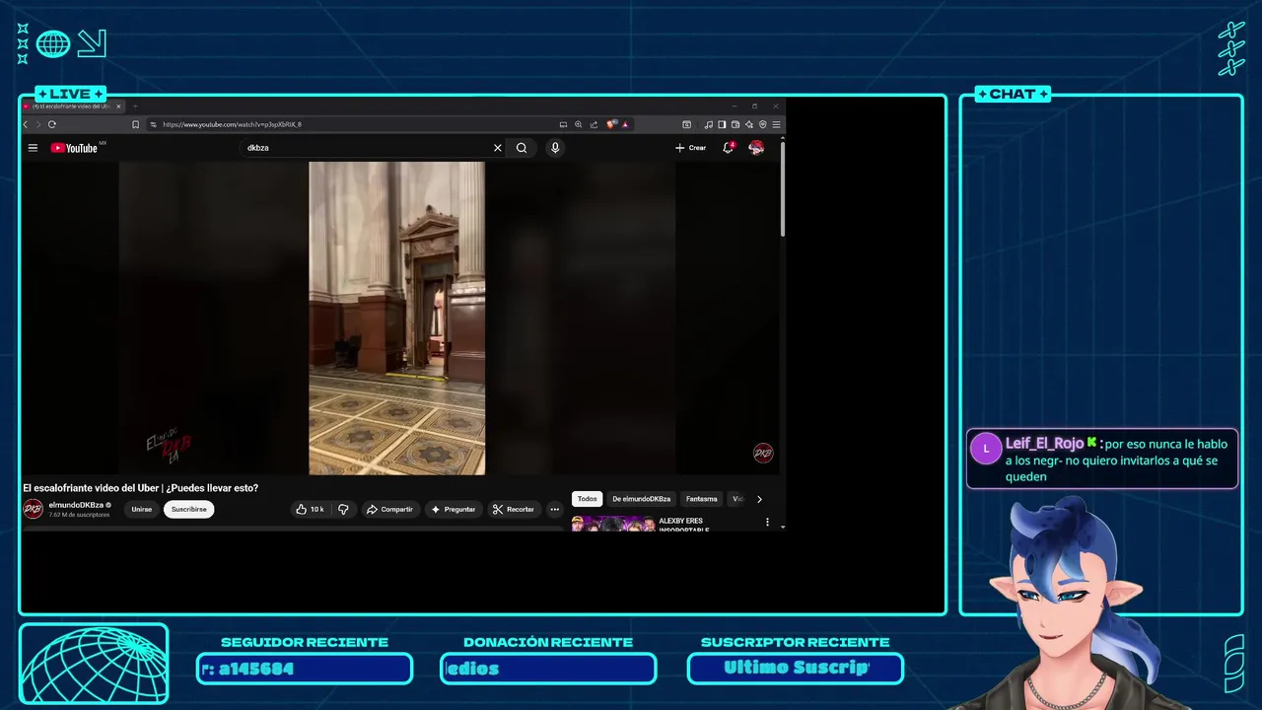Viewport: 1262px width, 710px height.
Task: Open site settings icon beside URL
Action: coord(154,124)
